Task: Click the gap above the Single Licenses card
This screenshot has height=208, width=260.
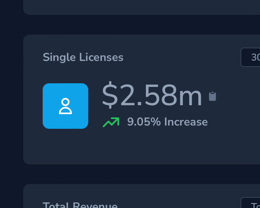Action: pos(142,24)
